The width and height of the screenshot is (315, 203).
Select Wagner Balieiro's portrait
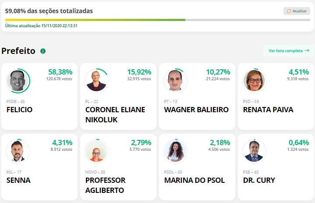(175, 81)
